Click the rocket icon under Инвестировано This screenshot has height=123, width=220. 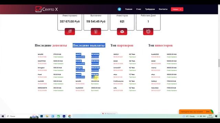click(70, 31)
